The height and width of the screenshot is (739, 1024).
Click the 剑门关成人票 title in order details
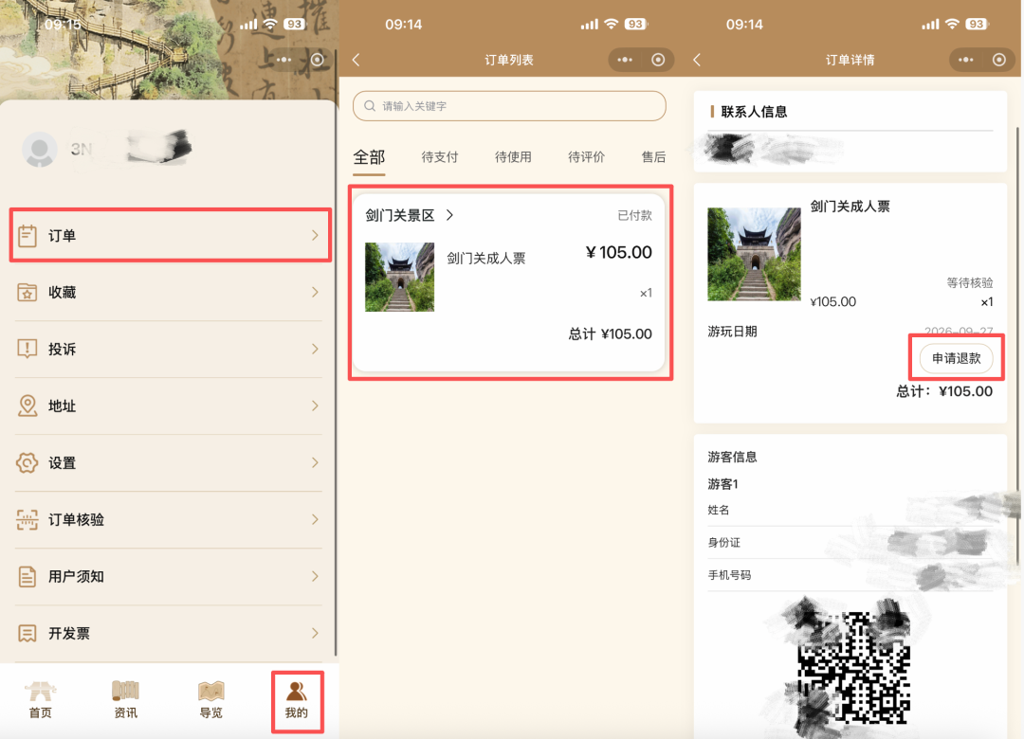coord(850,207)
